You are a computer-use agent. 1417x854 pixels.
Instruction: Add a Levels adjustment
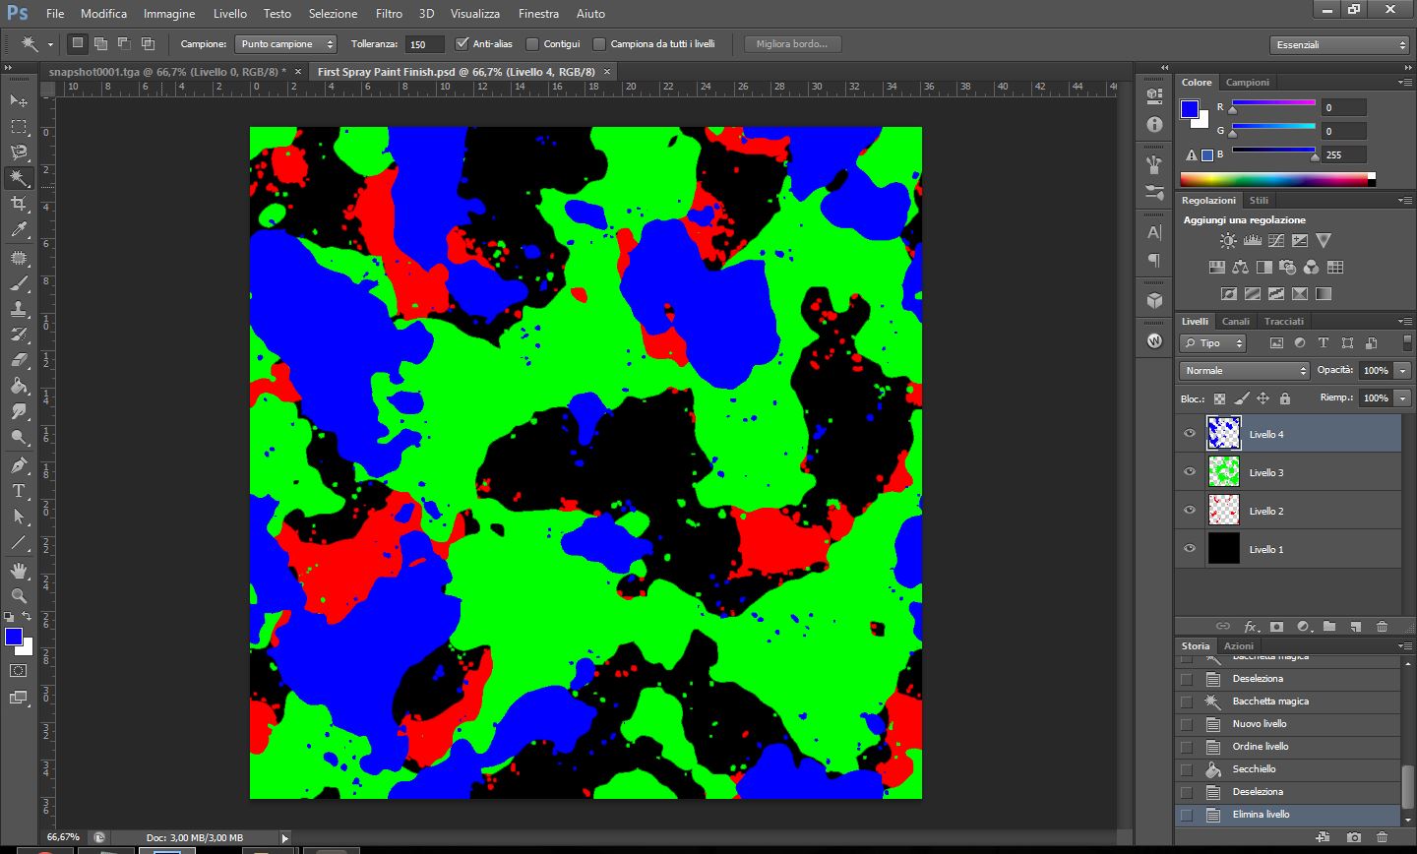[x=1253, y=240]
